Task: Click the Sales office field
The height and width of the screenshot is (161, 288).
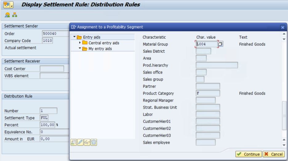Action: pyautogui.click(x=201, y=72)
